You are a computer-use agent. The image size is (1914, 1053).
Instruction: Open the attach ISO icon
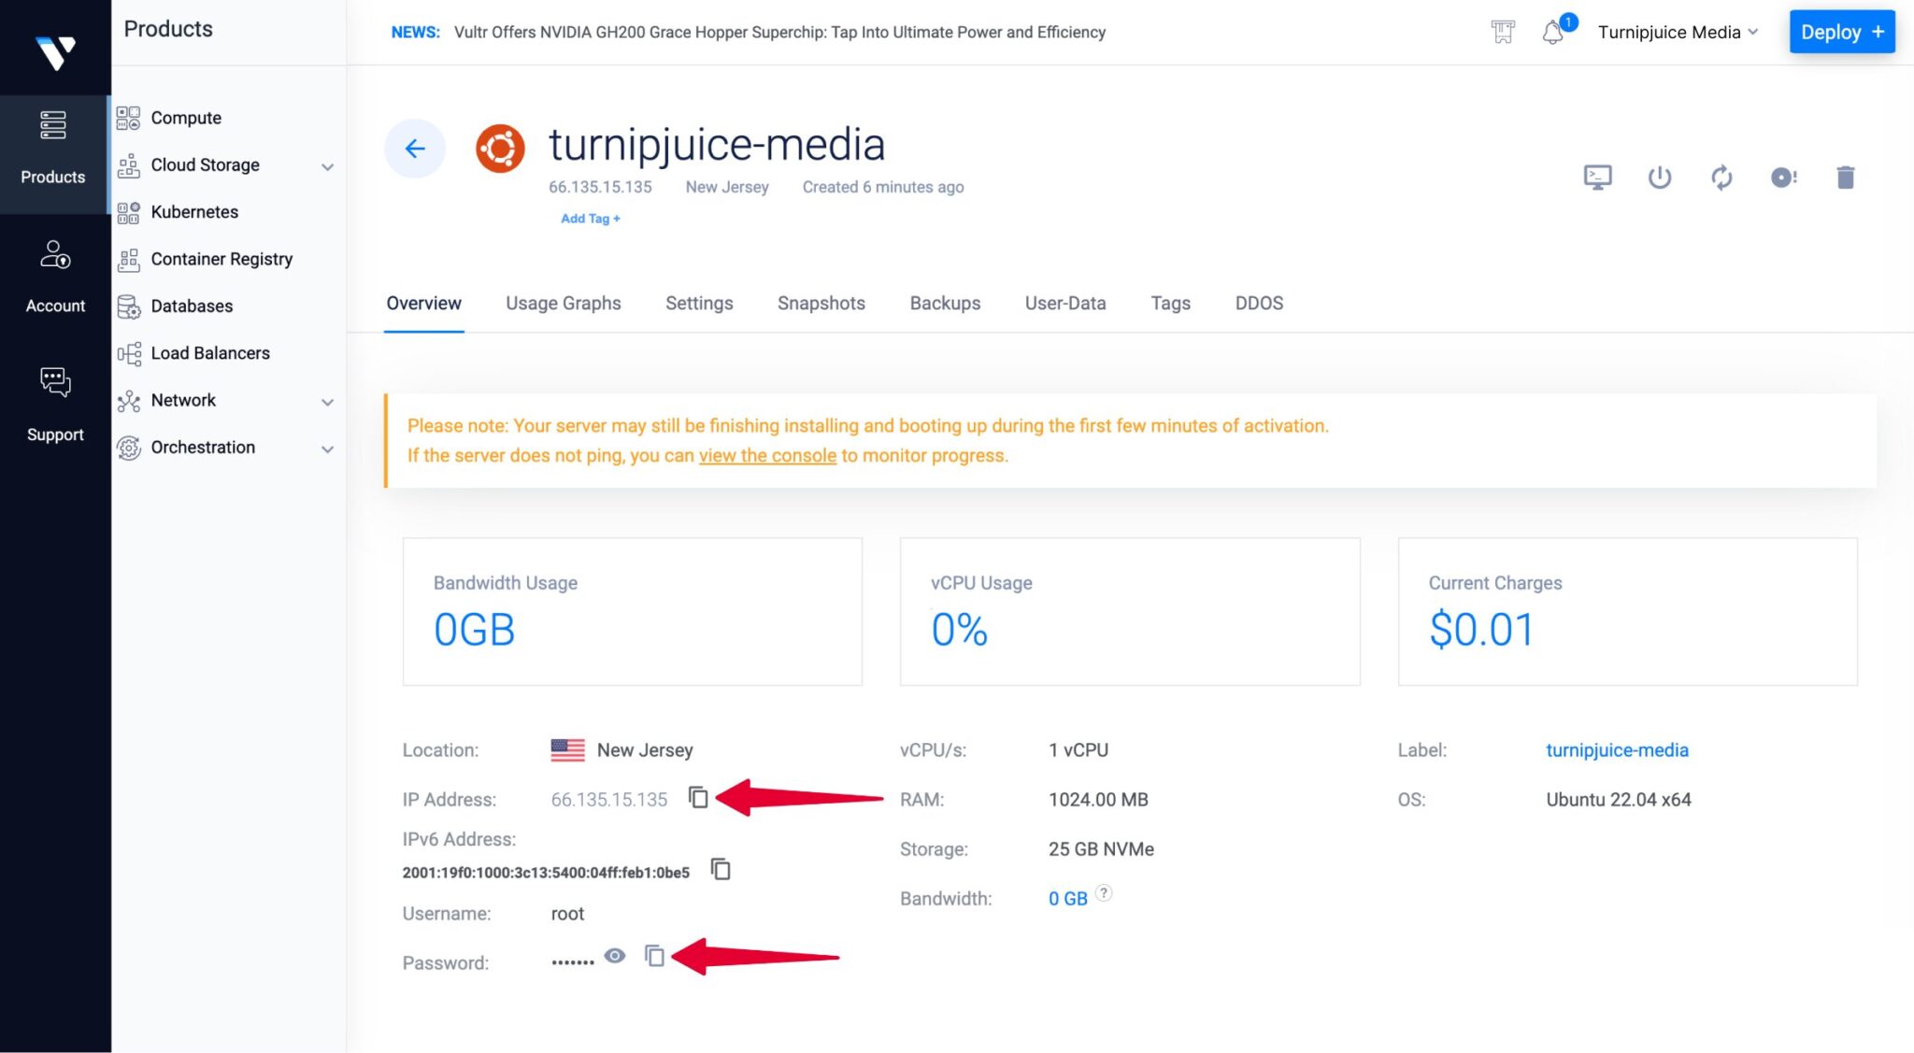(1783, 177)
